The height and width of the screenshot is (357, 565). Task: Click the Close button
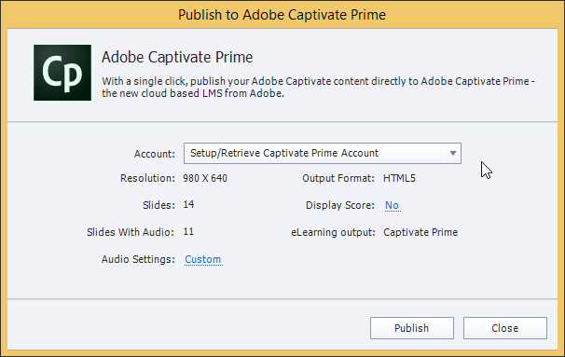point(504,328)
